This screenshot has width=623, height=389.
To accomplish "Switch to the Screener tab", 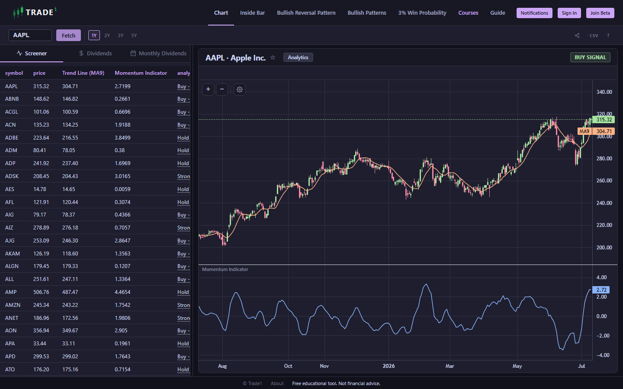I will click(x=32, y=53).
